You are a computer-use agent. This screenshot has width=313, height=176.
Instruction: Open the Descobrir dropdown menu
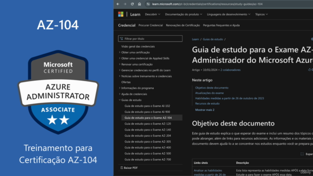coord(153,14)
